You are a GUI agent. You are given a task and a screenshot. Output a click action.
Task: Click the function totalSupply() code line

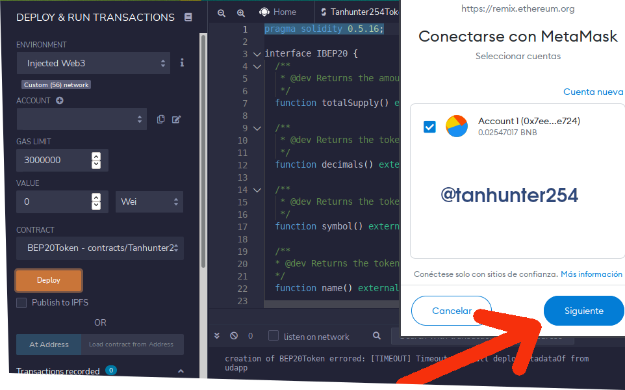337,103
